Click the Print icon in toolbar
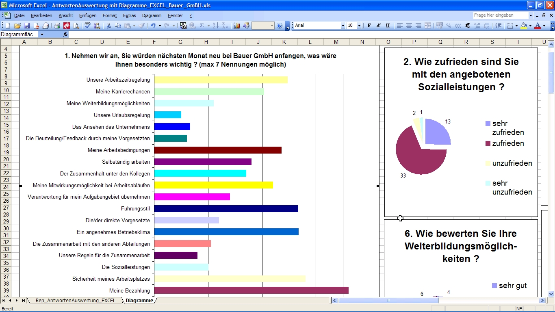Viewport: 555px width, 312px height. pos(57,26)
